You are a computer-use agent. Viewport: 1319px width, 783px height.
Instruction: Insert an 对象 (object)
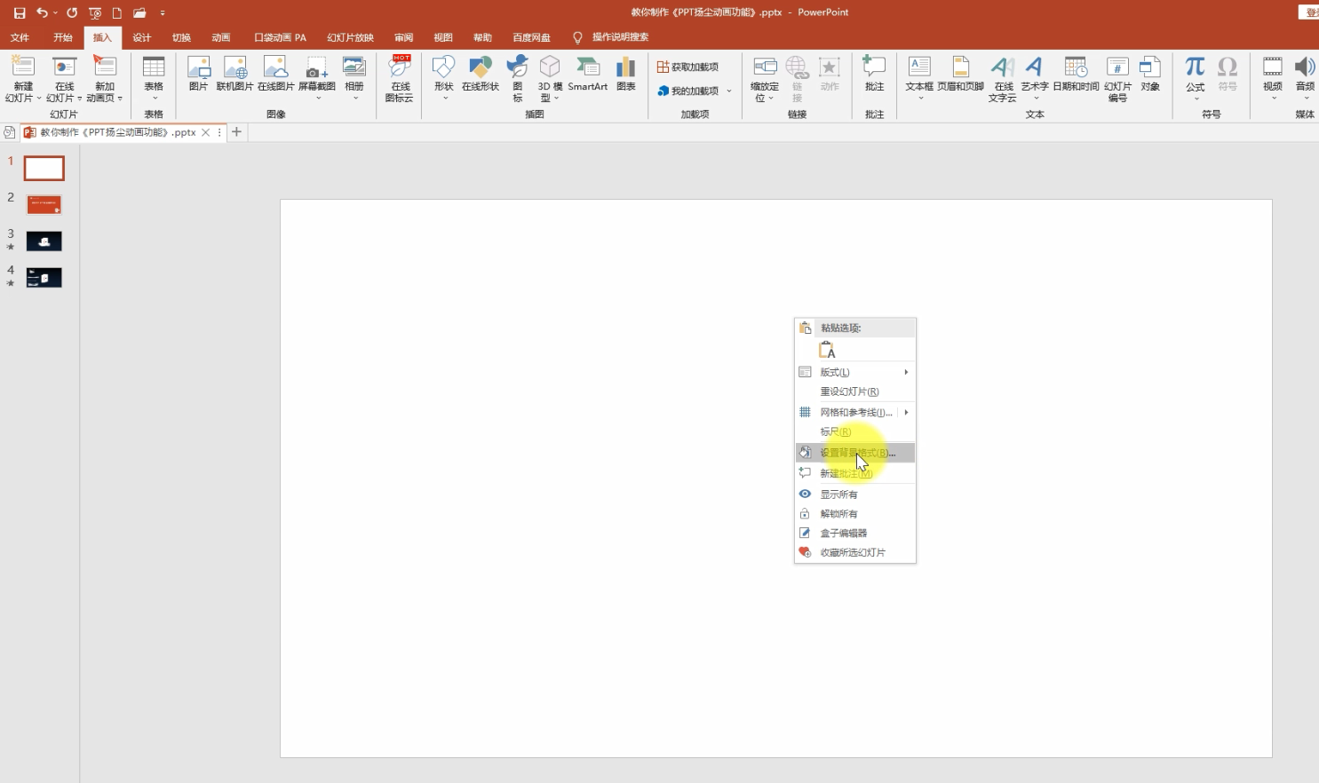(x=1151, y=75)
